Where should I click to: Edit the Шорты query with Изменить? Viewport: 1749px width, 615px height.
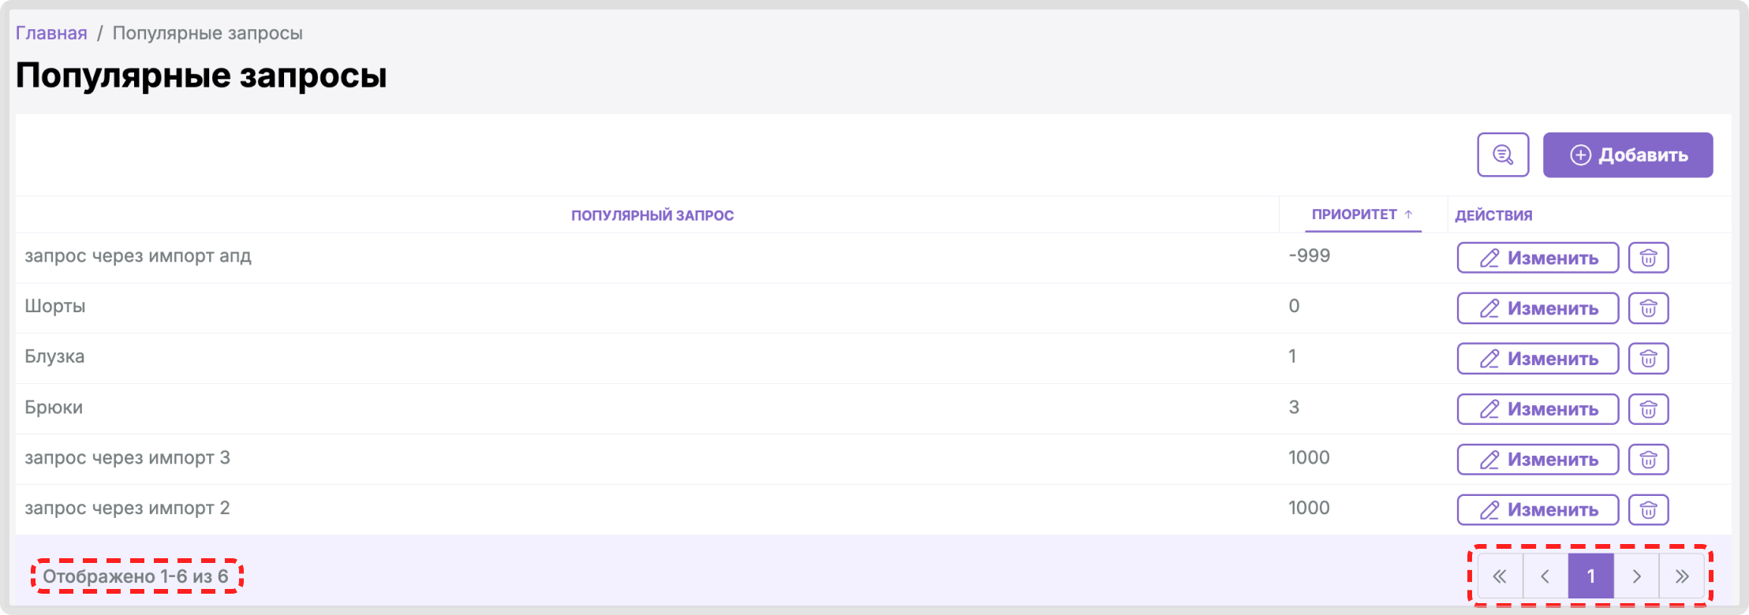[x=1538, y=308]
